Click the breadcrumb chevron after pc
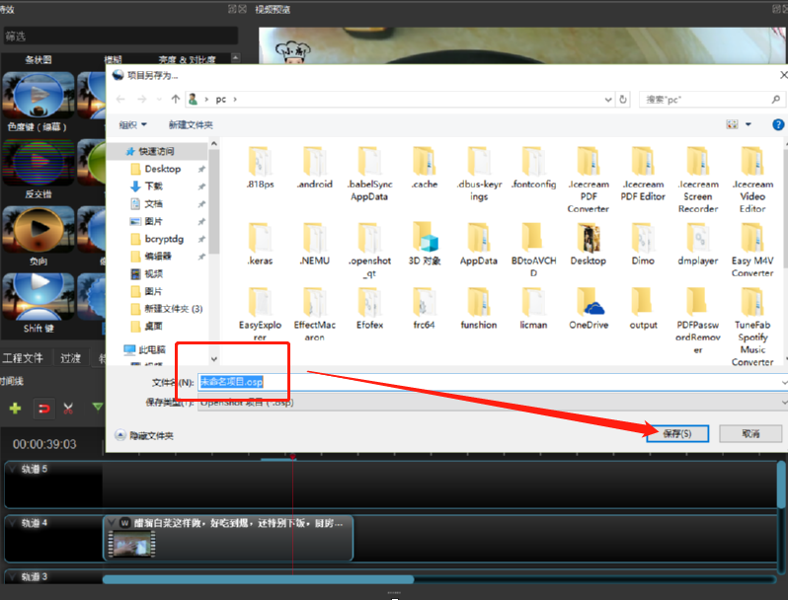 coord(235,100)
